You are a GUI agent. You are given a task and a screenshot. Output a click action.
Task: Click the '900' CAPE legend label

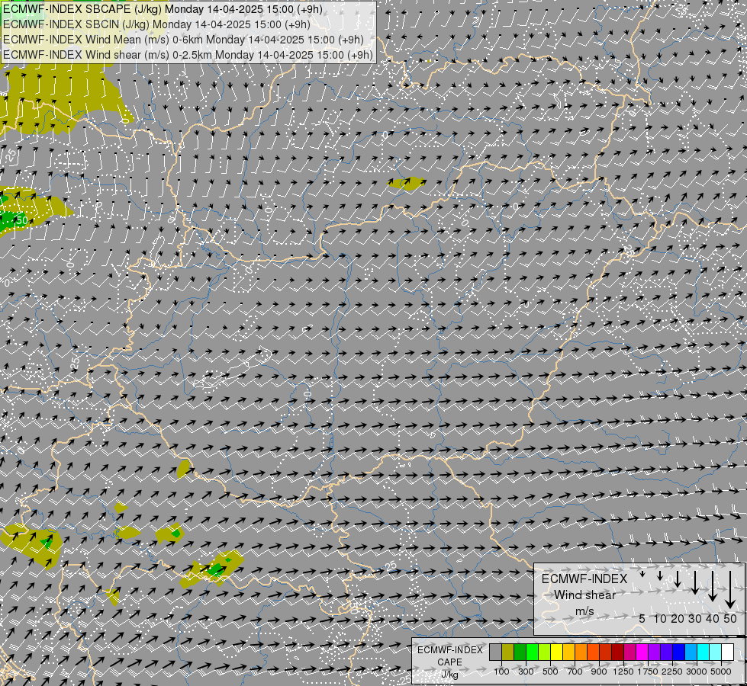click(599, 672)
